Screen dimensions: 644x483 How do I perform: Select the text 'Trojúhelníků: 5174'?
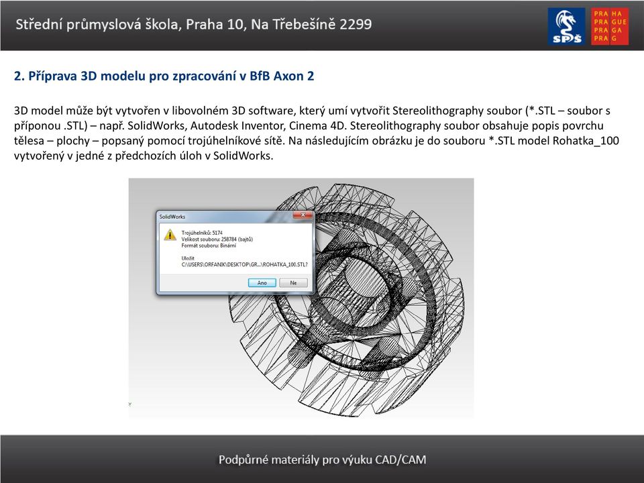[202, 233]
